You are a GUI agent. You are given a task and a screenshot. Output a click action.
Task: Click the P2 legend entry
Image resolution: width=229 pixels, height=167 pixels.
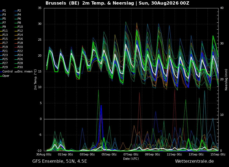pos(18,11)
